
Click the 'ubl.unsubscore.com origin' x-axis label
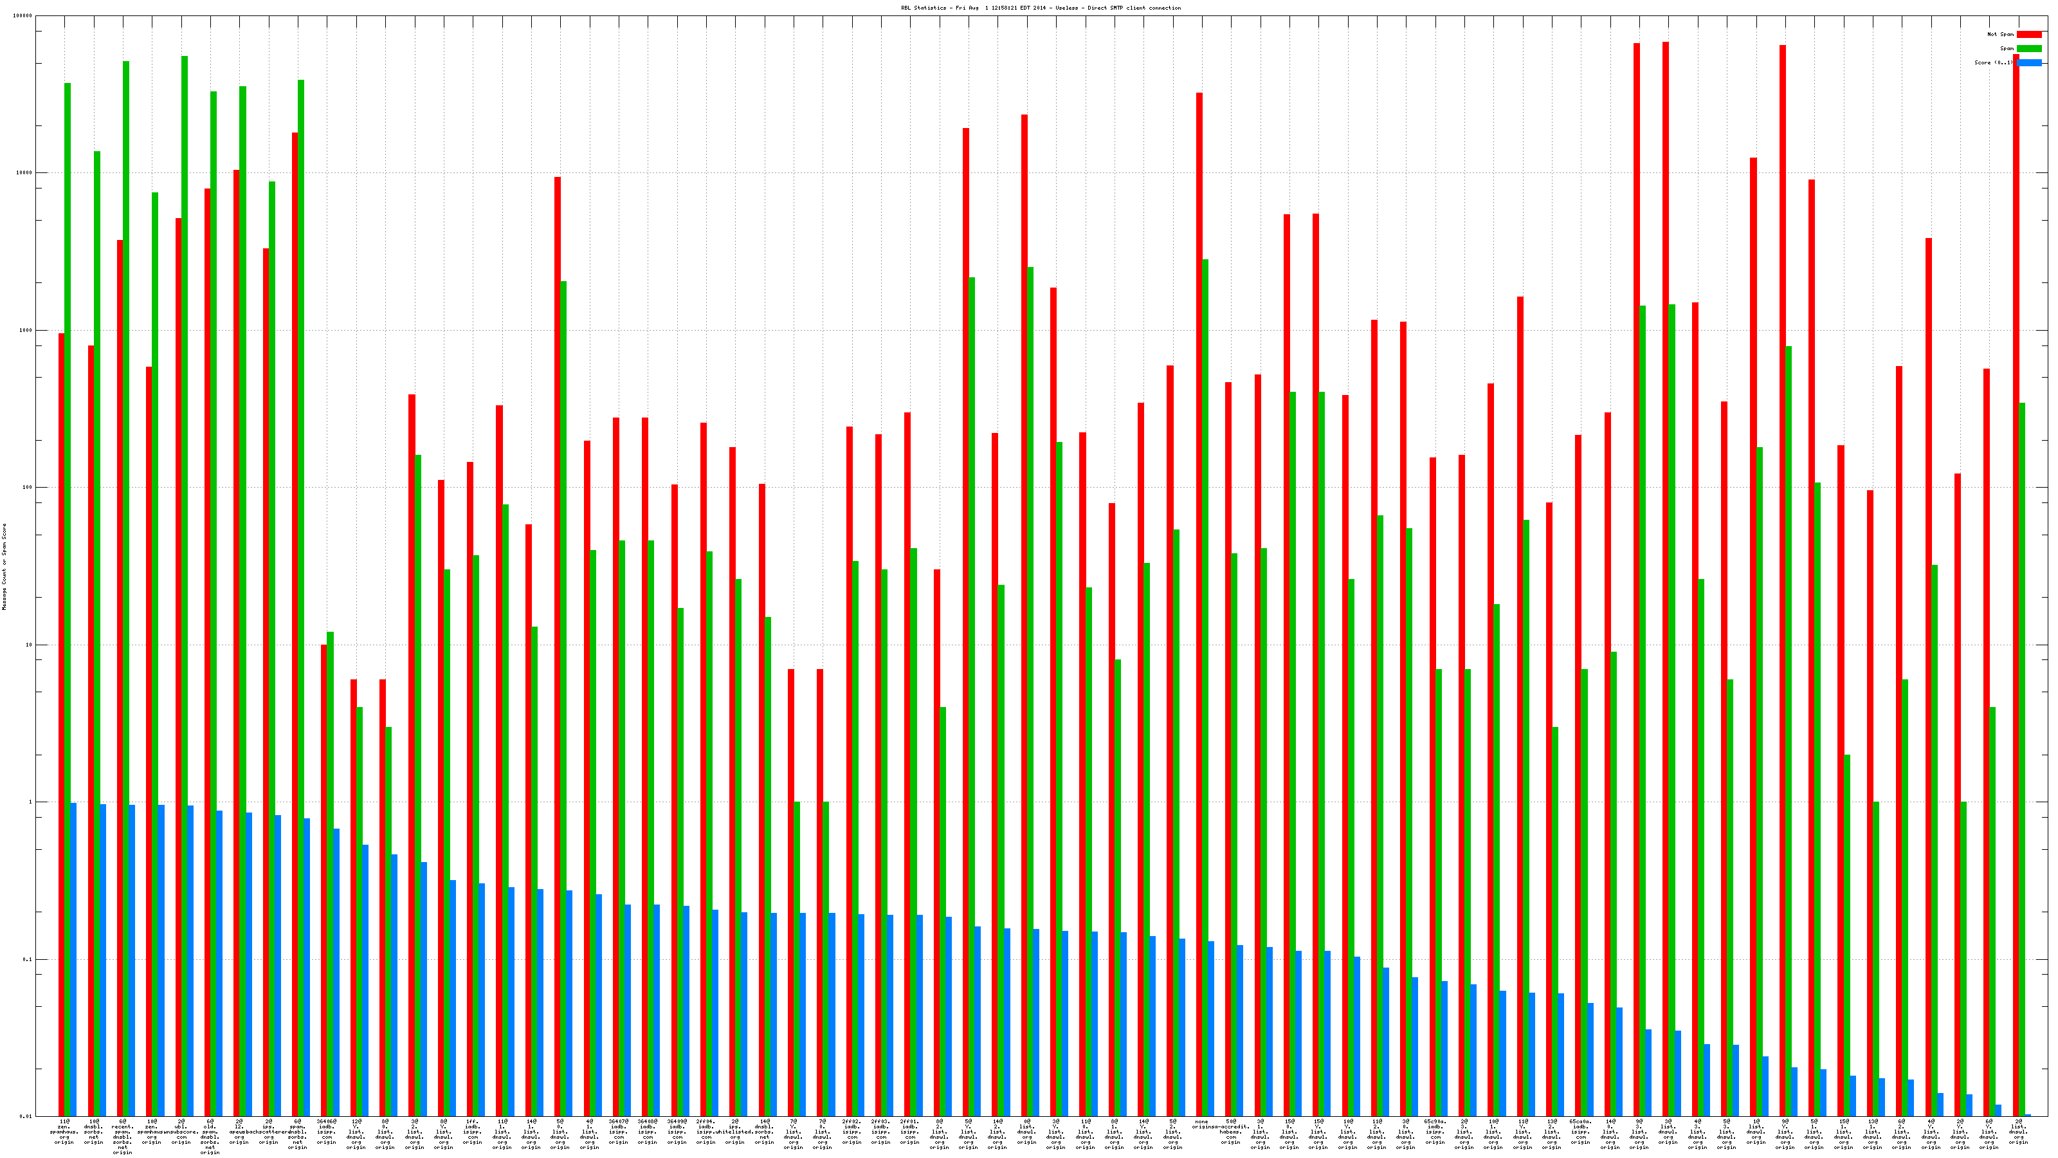coord(181,1132)
